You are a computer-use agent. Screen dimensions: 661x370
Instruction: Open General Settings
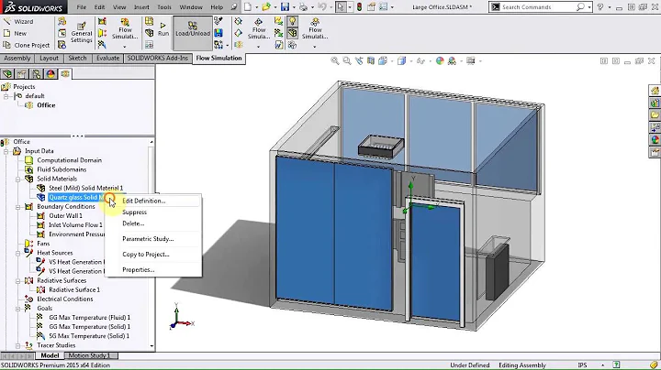click(82, 32)
